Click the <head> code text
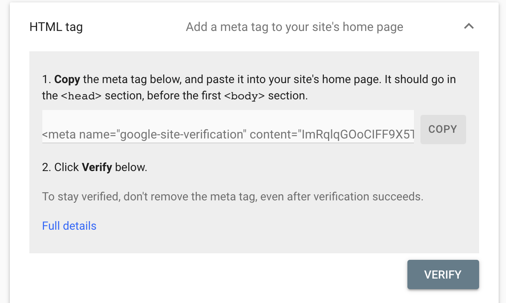Image resolution: width=506 pixels, height=303 pixels. click(x=81, y=96)
